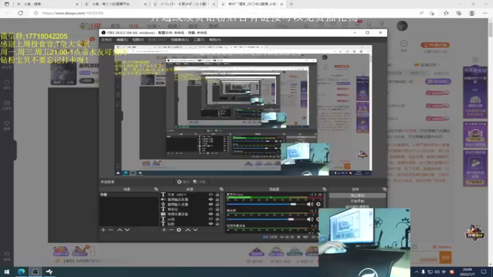
Task: Show hidden system tray icons chevron
Action: click(x=417, y=272)
